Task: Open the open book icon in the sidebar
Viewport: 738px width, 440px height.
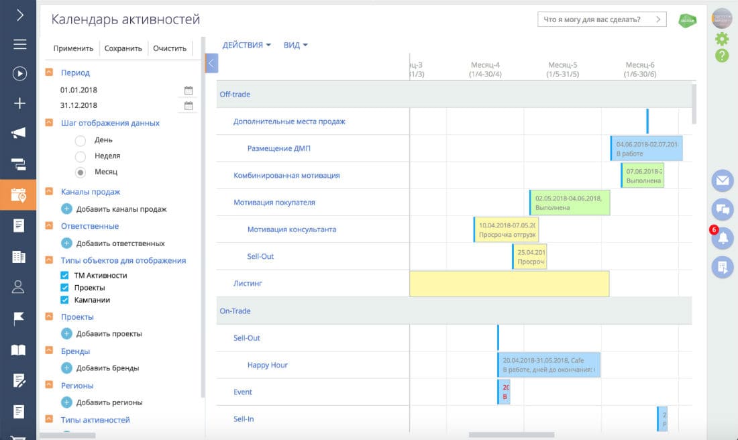Action: click(18, 349)
